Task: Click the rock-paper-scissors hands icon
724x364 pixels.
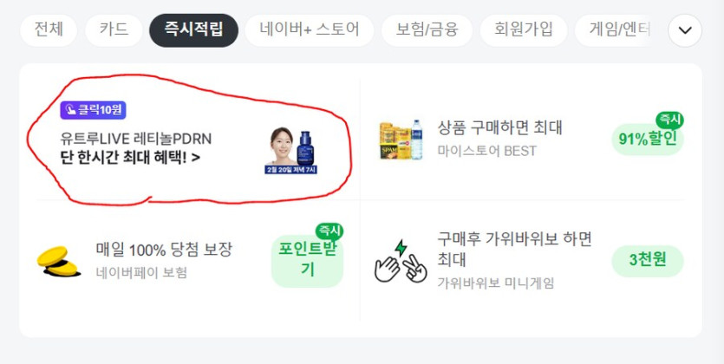Action: pyautogui.click(x=400, y=261)
